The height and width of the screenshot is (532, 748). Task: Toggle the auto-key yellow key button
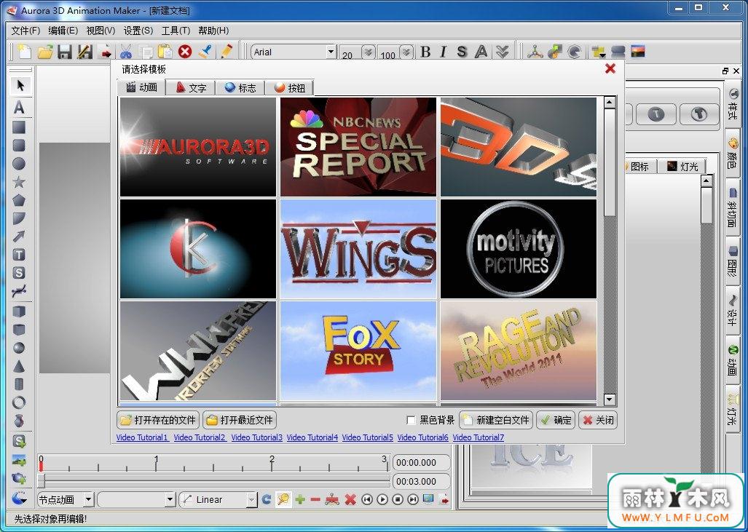point(283,499)
